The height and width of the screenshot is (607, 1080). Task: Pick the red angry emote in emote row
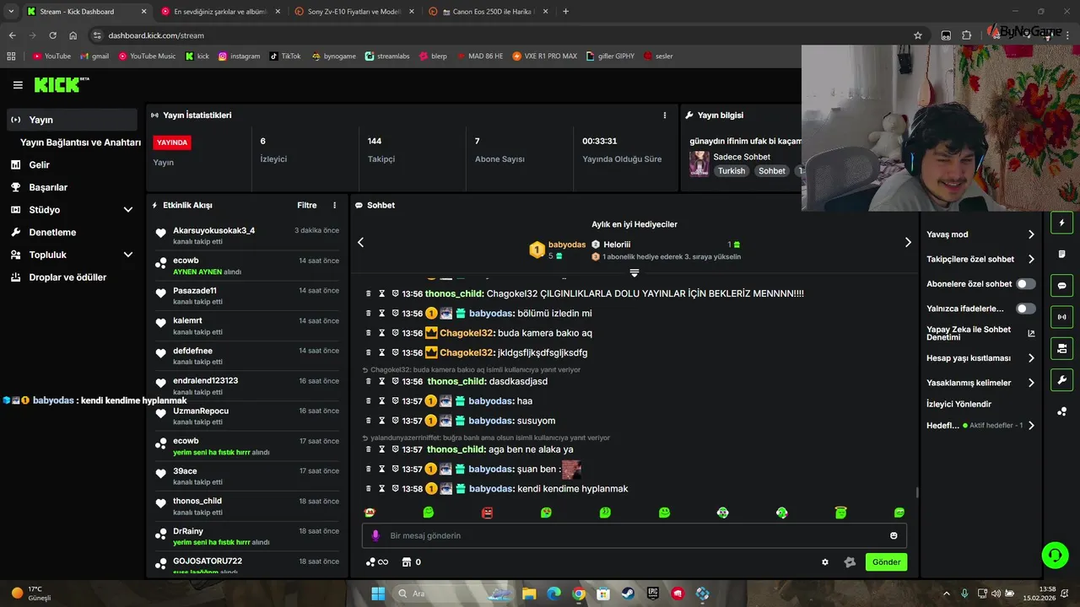487,513
